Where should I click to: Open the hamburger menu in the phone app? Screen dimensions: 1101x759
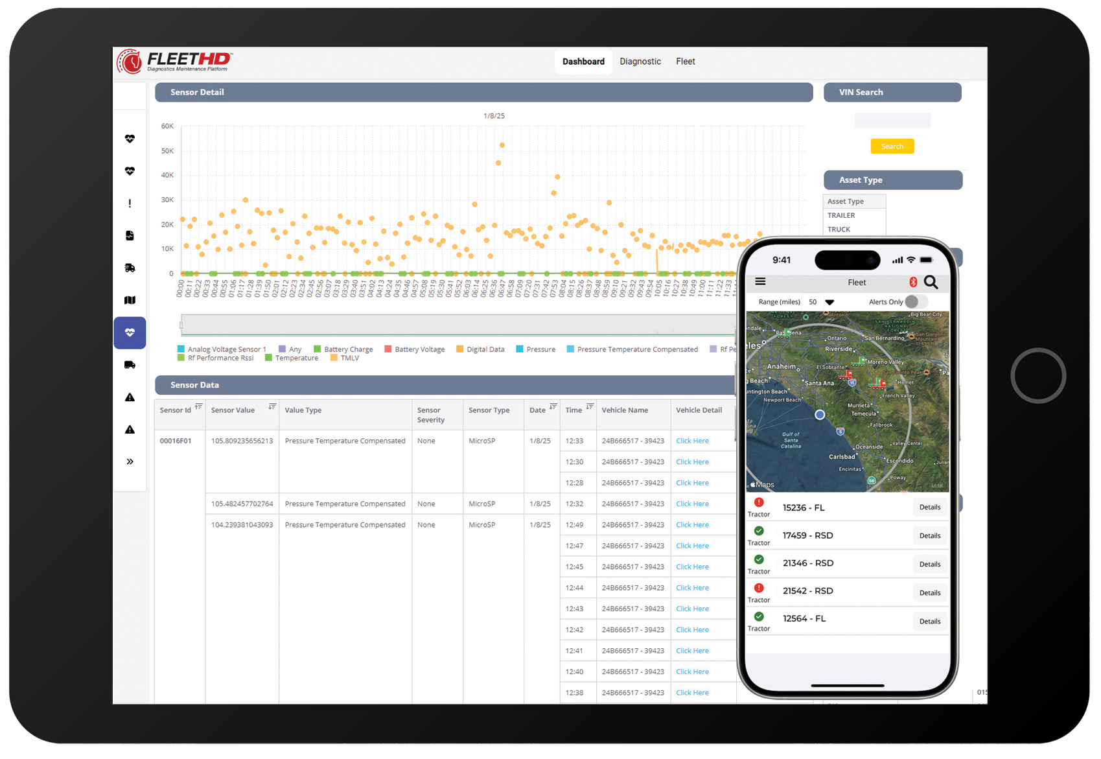point(760,282)
